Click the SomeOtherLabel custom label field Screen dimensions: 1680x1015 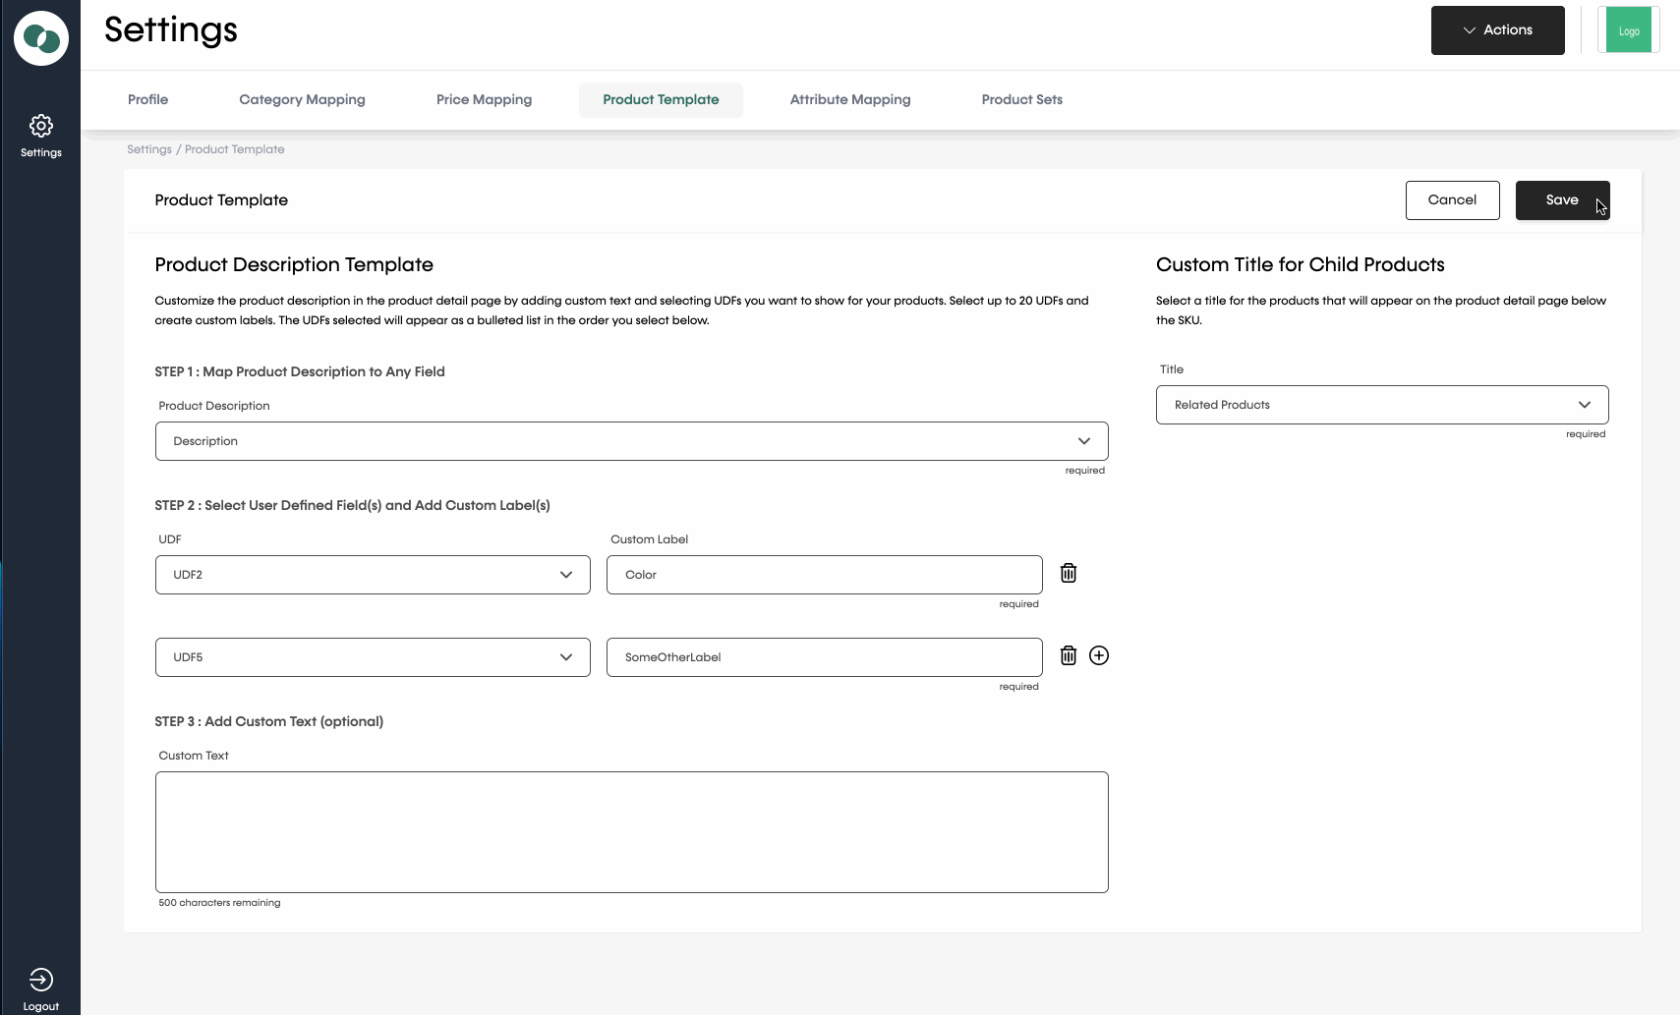coord(824,657)
